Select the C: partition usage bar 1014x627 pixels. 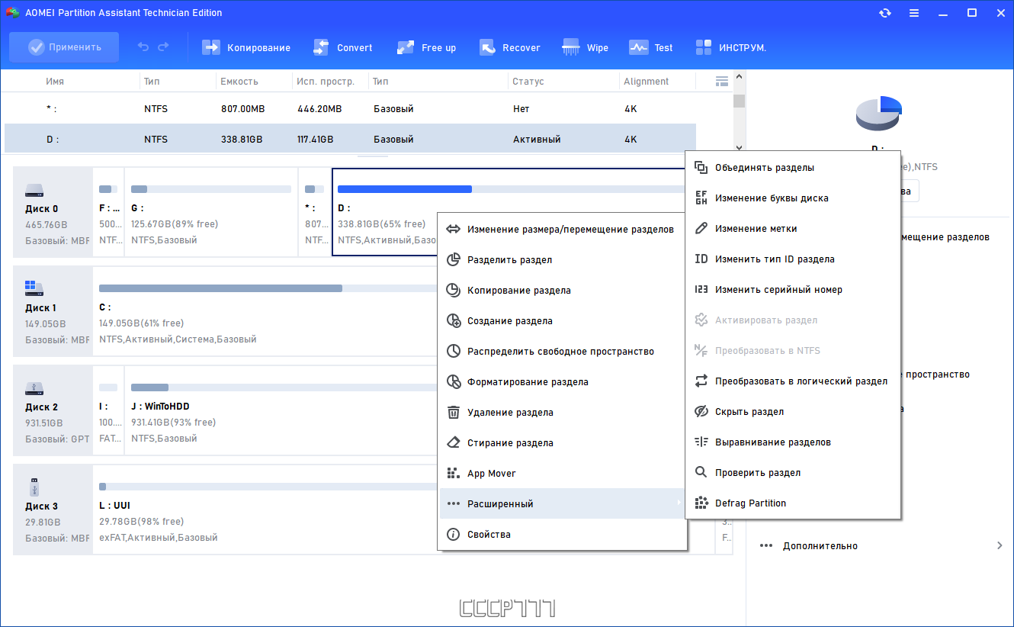coord(268,288)
